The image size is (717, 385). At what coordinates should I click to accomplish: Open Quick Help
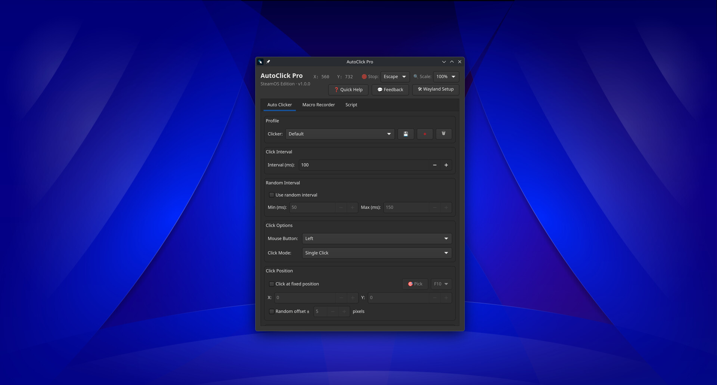pos(348,90)
